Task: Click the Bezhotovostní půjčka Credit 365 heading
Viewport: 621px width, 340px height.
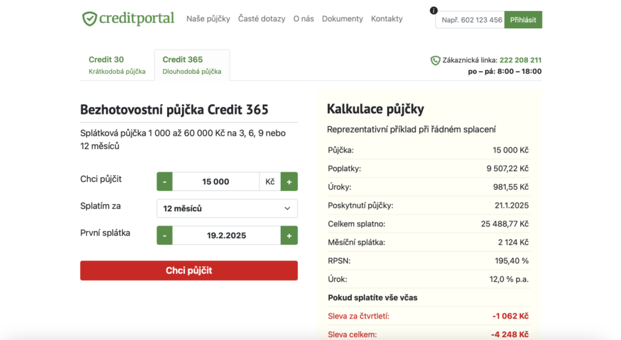Action: [x=175, y=109]
